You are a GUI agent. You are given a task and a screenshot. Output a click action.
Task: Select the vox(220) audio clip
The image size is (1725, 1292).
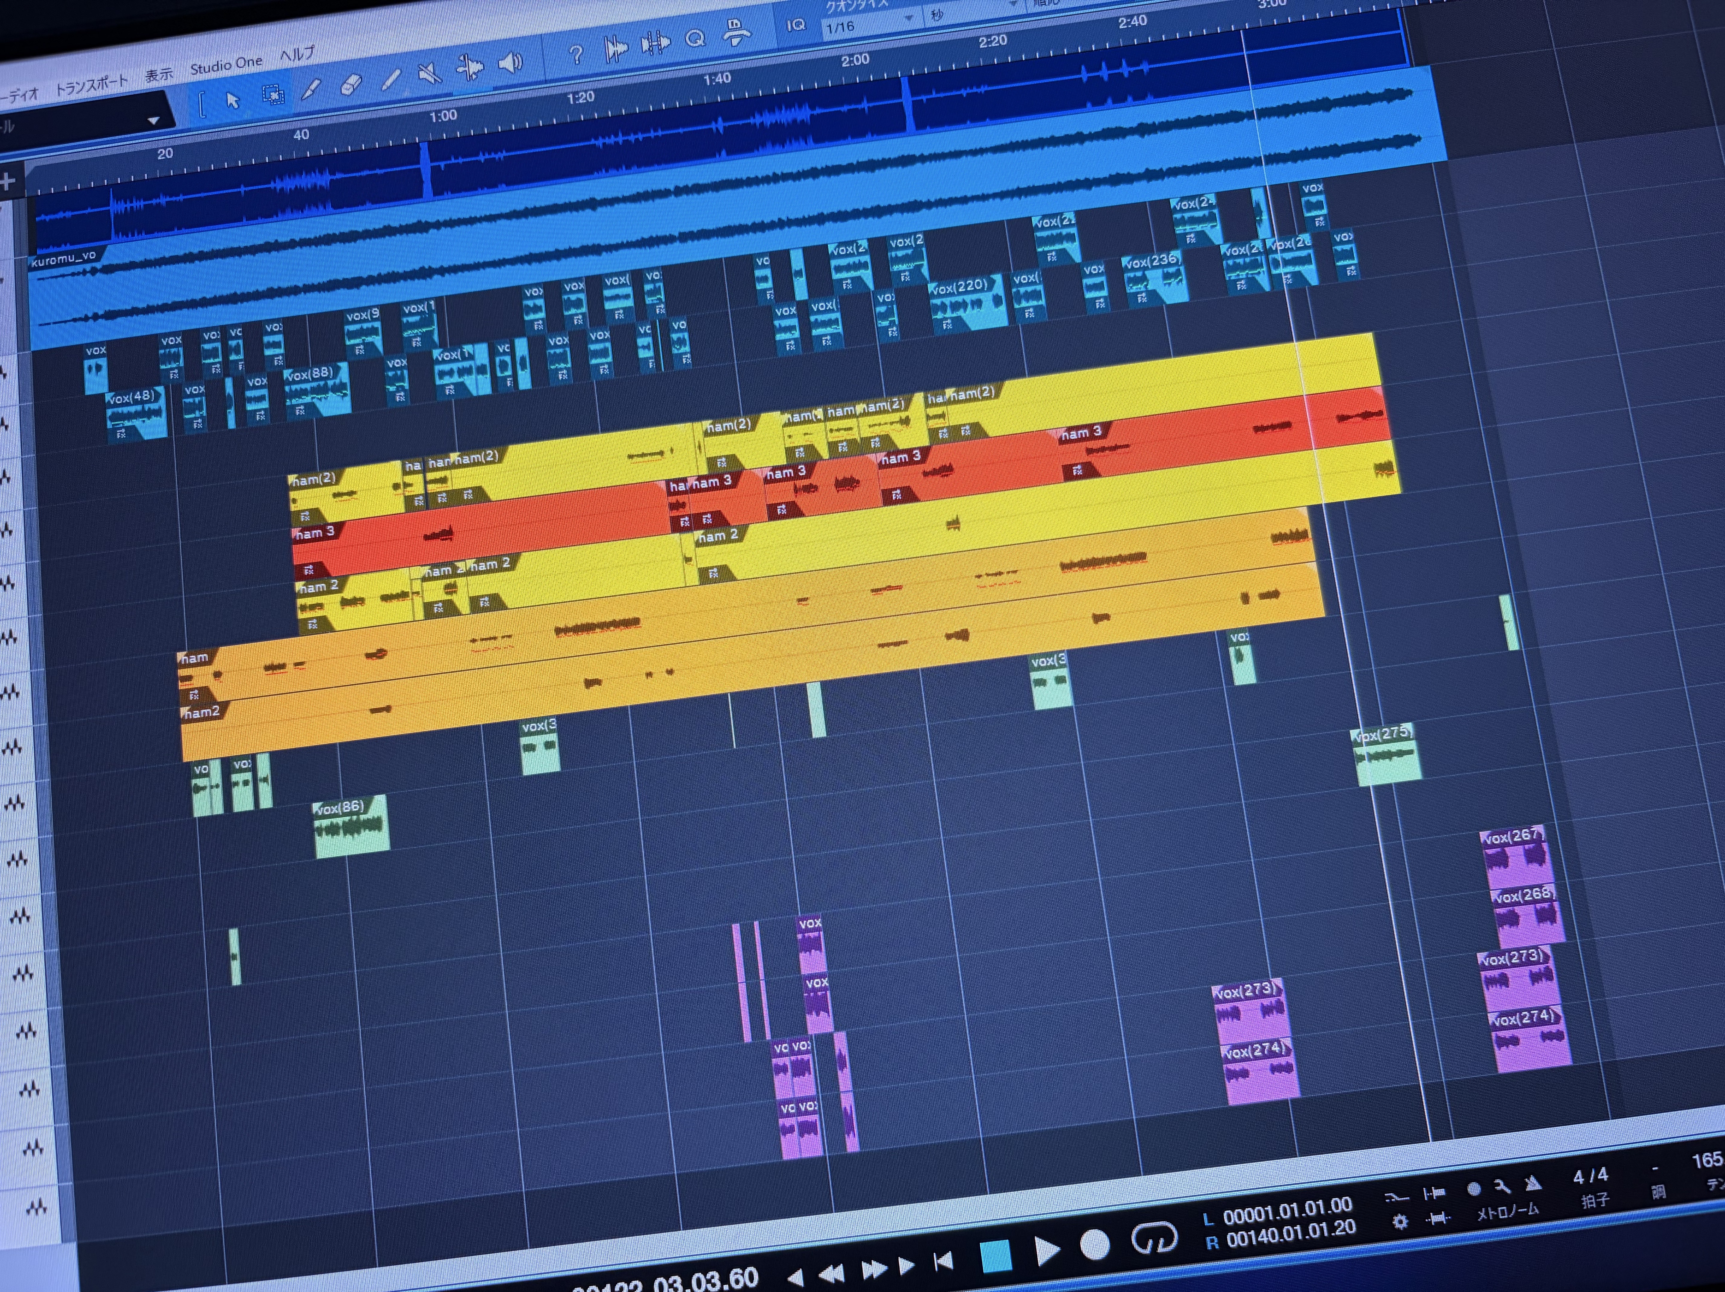(968, 303)
